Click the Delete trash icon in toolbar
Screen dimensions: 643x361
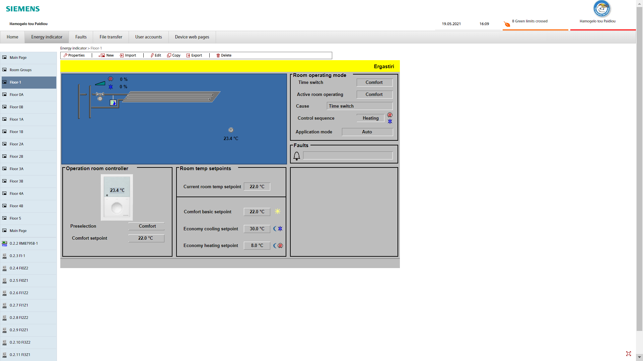point(218,55)
